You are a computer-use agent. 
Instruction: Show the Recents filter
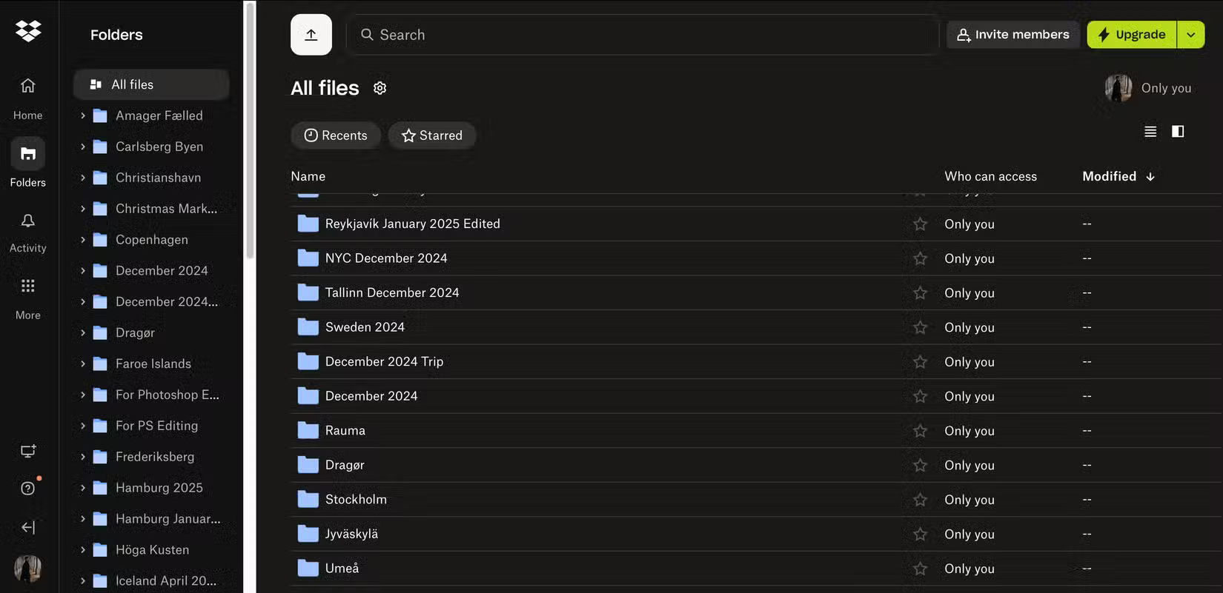pos(336,135)
